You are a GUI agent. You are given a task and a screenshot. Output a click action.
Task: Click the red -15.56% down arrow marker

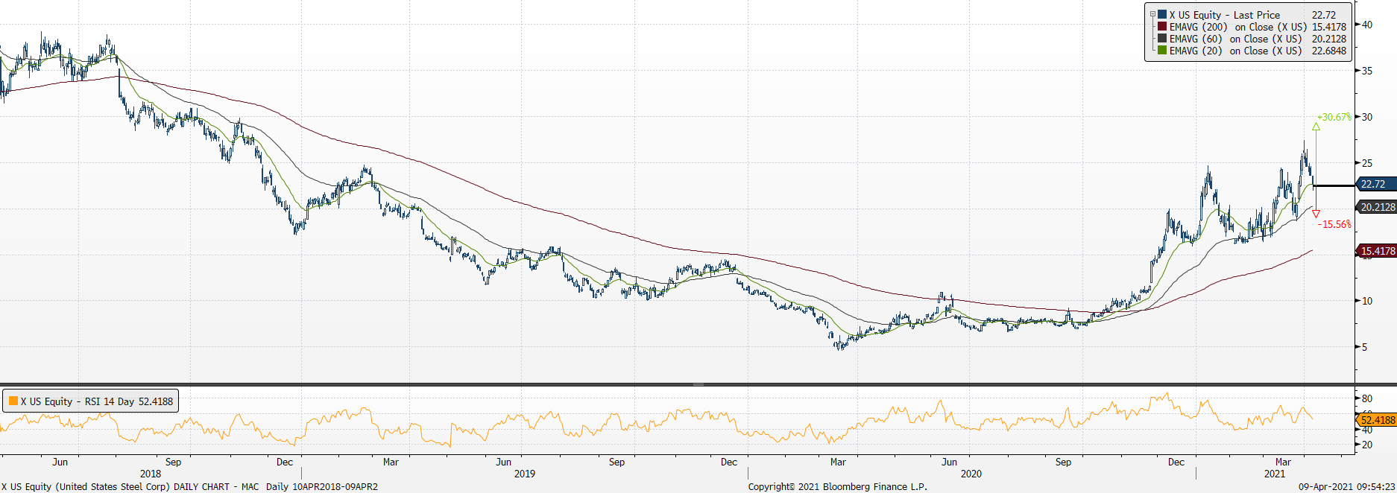[x=1316, y=214]
